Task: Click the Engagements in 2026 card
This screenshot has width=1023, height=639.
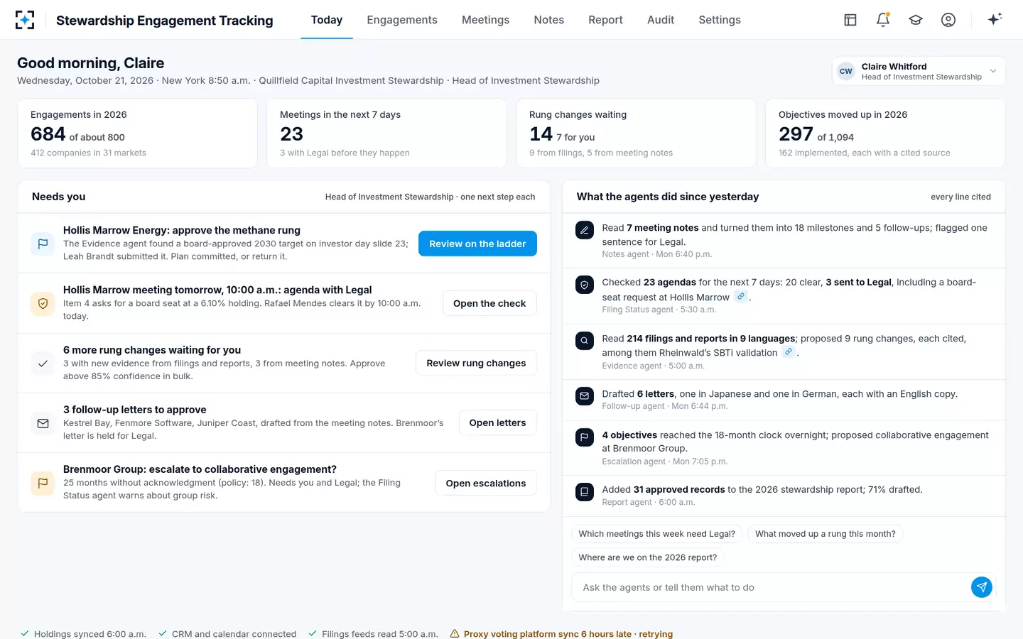Action: (x=137, y=133)
